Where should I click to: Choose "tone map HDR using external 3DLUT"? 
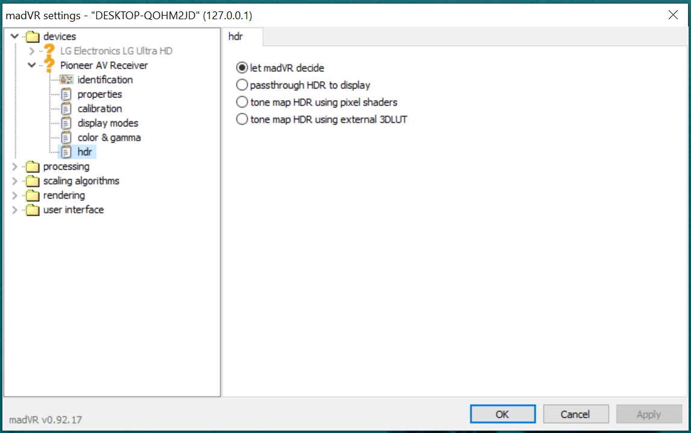241,119
